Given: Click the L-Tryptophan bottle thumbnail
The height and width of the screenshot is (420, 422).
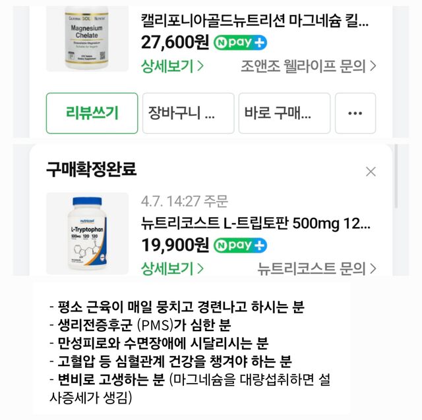Looking at the screenshot, I should 87,233.
